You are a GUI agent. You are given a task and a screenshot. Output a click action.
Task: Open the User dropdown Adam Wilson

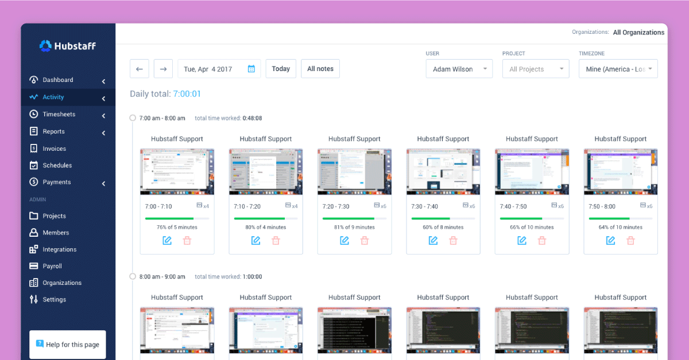(x=459, y=69)
